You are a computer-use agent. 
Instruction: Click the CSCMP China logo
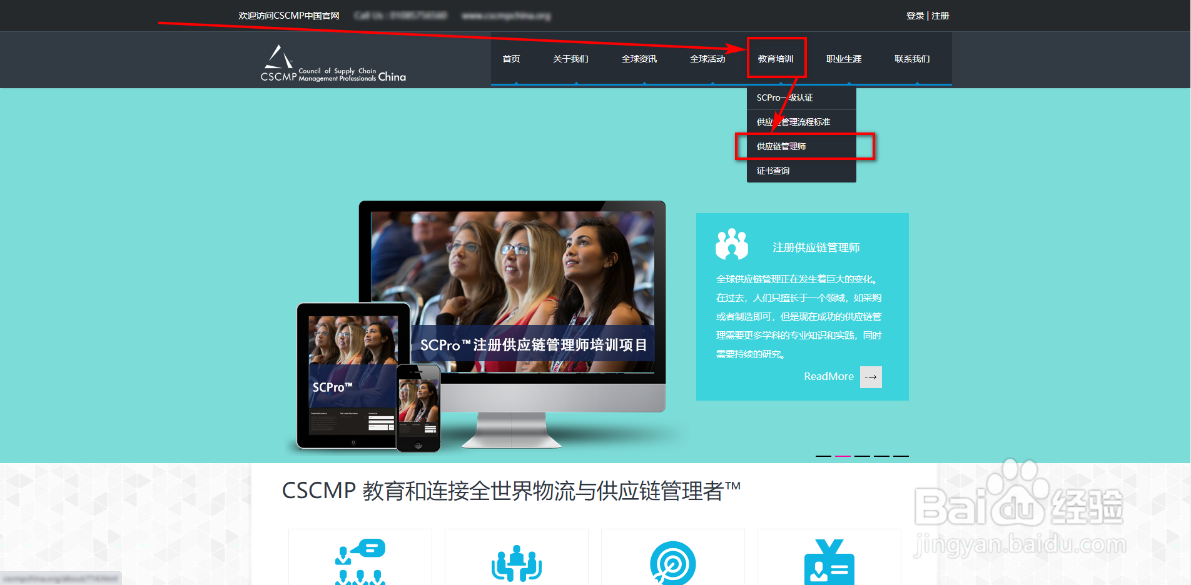coord(333,63)
